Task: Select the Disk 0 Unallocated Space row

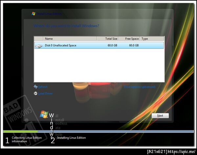Action: 99,46
